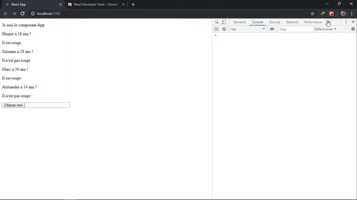The width and height of the screenshot is (357, 200).
Task: Click text 'Julienne a 28 ans !'
Action: coord(17,52)
